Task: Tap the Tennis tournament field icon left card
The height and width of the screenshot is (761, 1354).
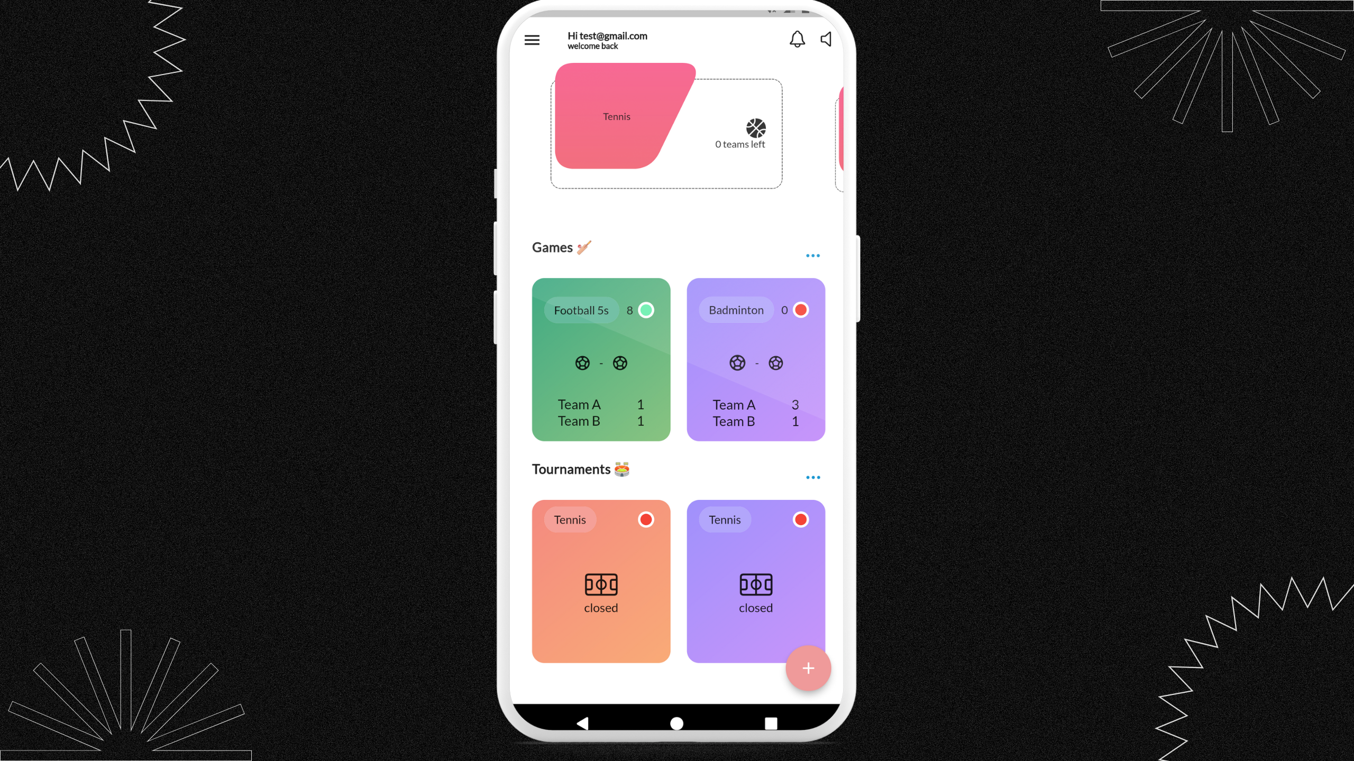Action: (x=601, y=584)
